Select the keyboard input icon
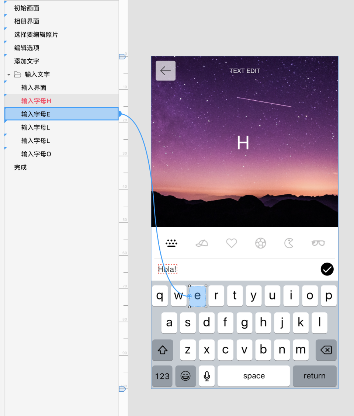This screenshot has height=416, width=354. point(171,243)
